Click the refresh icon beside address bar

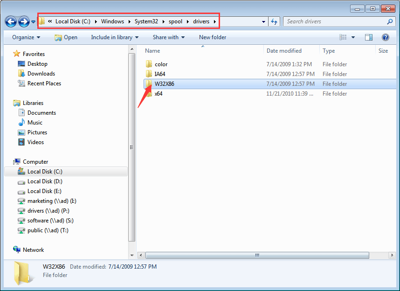(274, 21)
